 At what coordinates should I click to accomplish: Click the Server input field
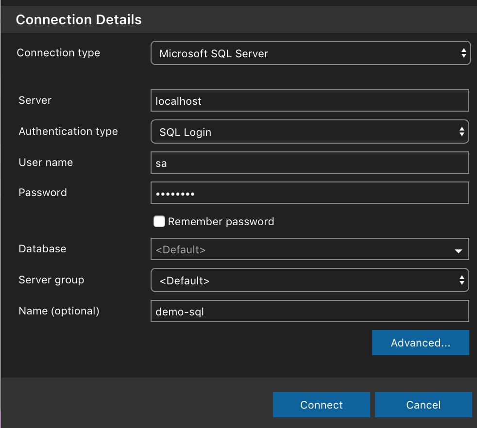(x=310, y=100)
